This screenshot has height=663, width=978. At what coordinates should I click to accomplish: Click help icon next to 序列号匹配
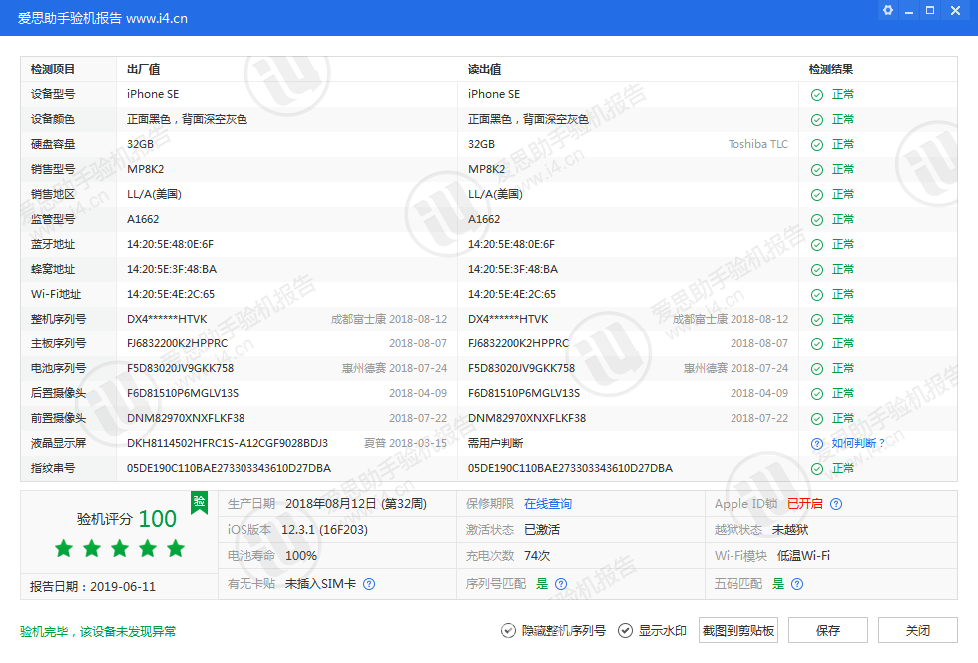point(561,584)
